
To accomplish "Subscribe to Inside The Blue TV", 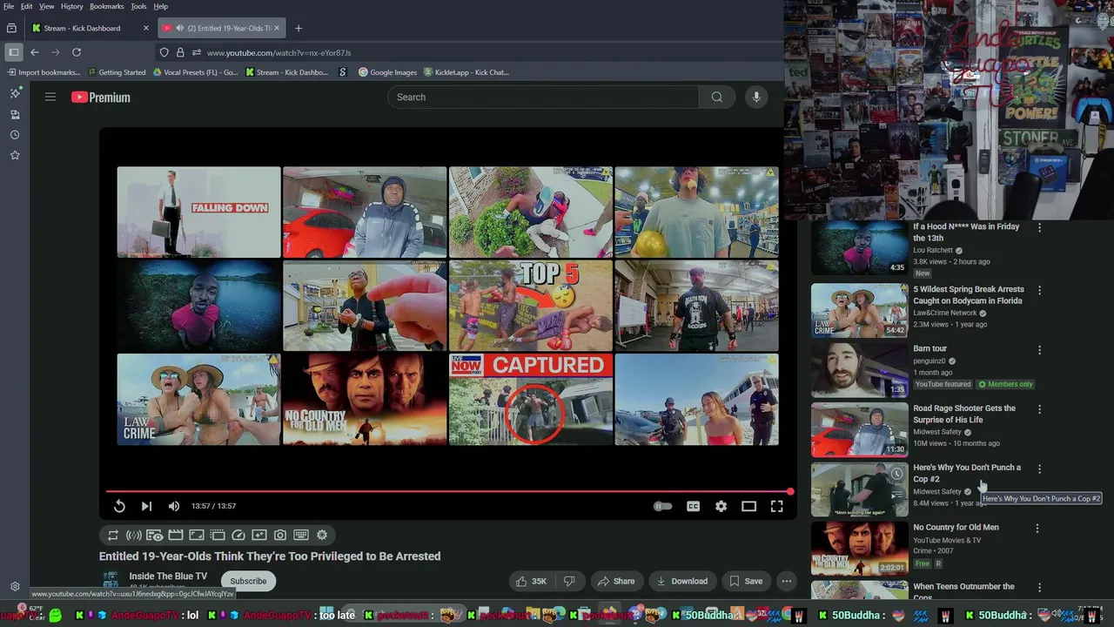I will (248, 581).
